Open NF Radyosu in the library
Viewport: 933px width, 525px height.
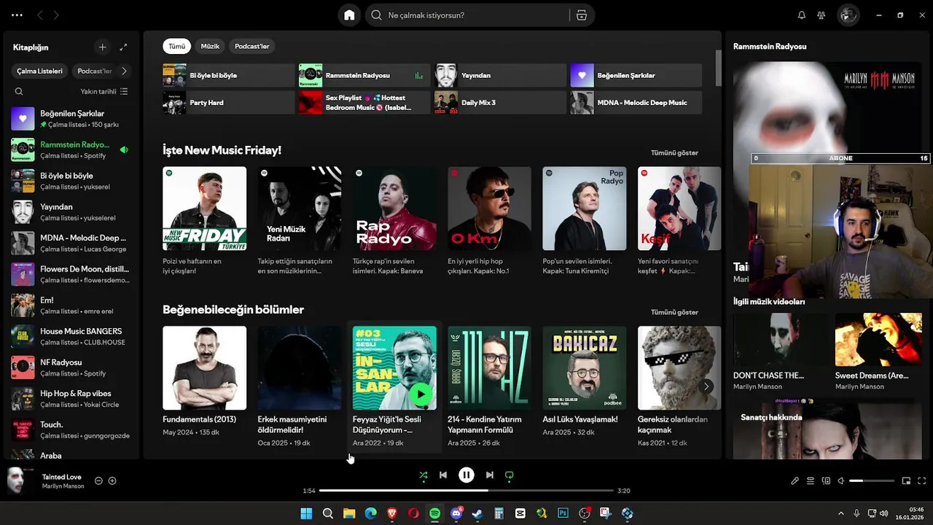71,367
